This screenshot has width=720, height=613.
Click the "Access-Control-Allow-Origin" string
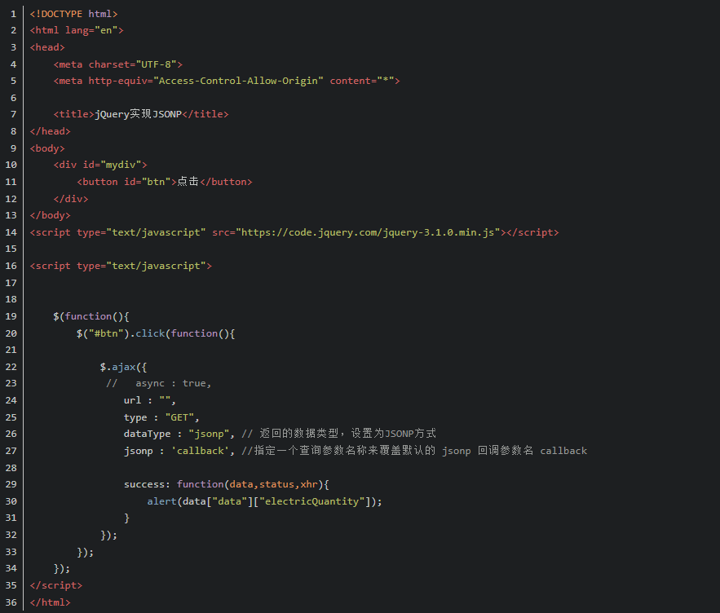tap(238, 81)
